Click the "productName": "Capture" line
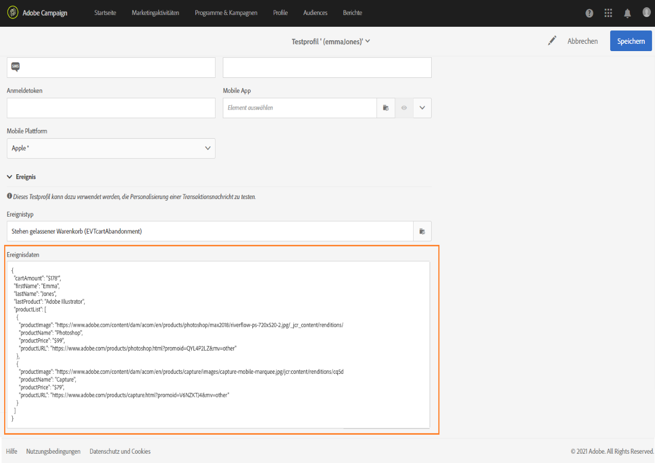Image resolution: width=655 pixels, height=463 pixels. (x=48, y=379)
